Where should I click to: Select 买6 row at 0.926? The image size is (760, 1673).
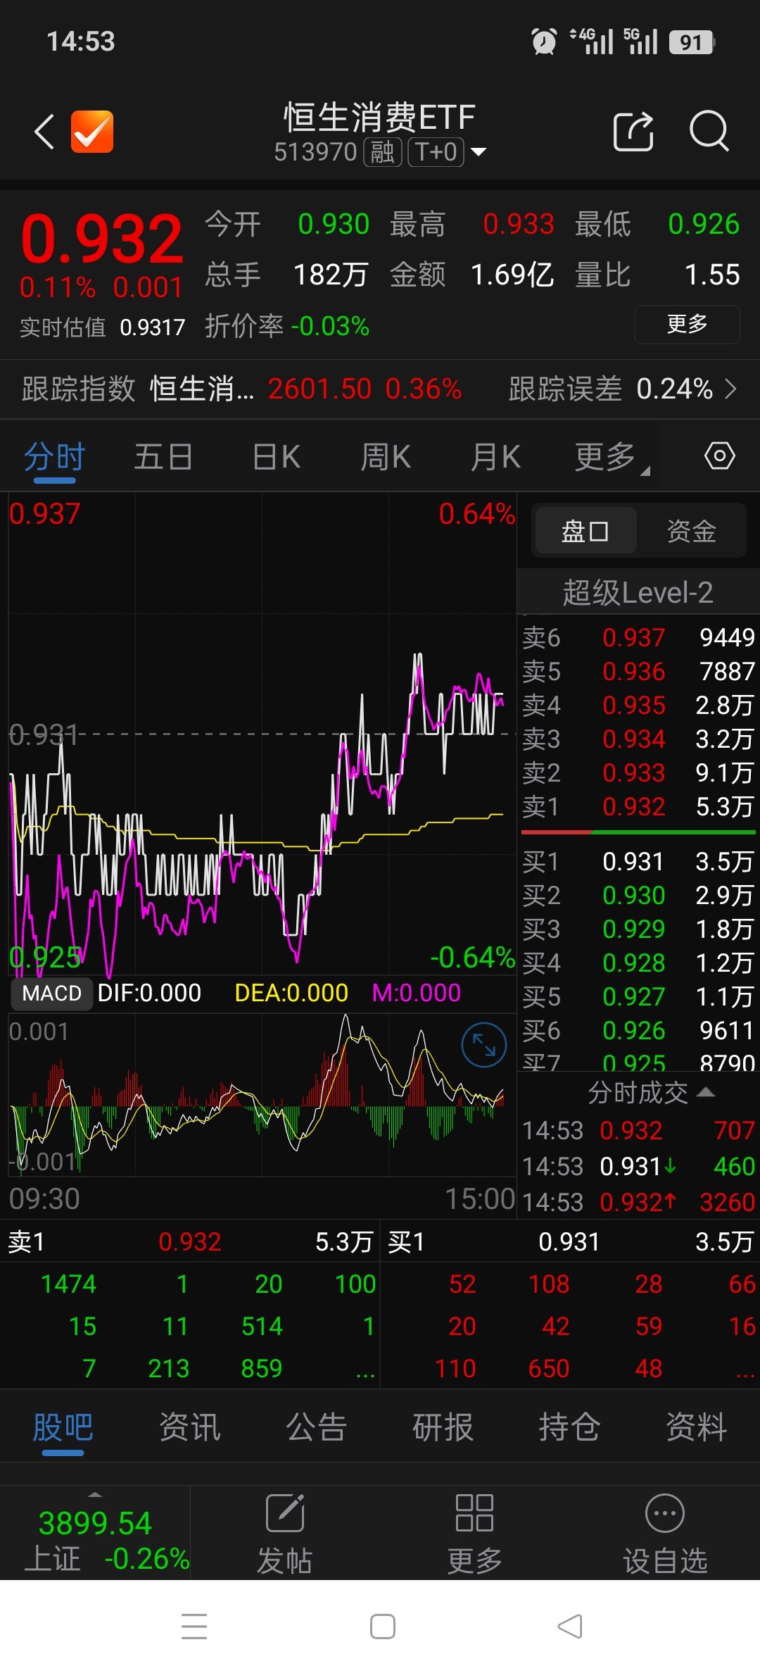[x=638, y=1031]
